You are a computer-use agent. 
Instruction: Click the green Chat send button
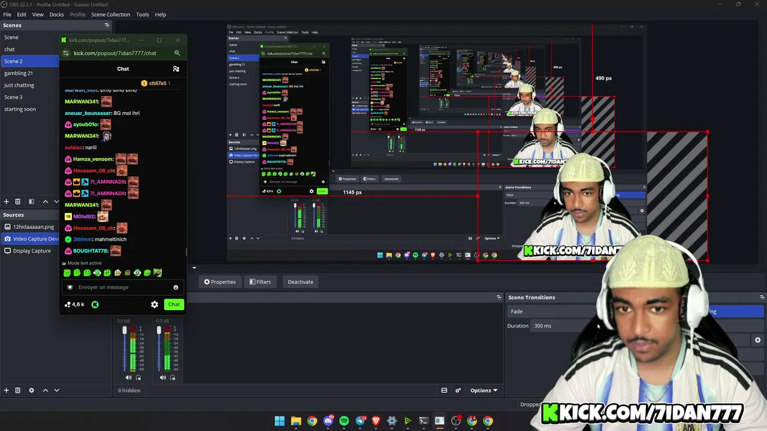point(174,305)
